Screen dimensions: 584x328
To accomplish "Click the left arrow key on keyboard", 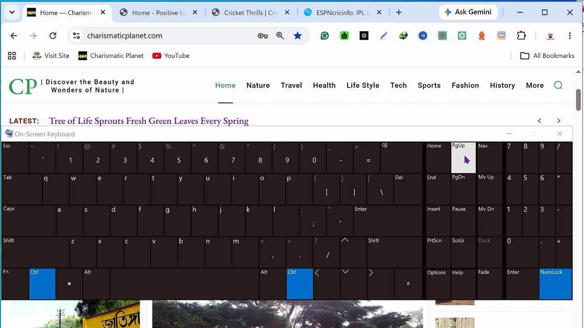I will (327, 284).
